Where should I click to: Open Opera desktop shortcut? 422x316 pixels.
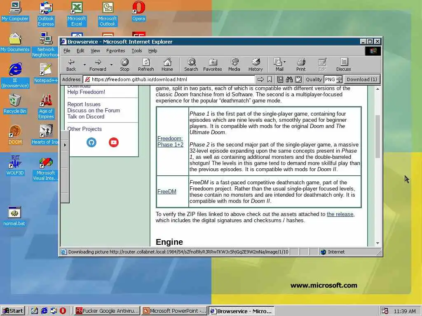click(138, 11)
